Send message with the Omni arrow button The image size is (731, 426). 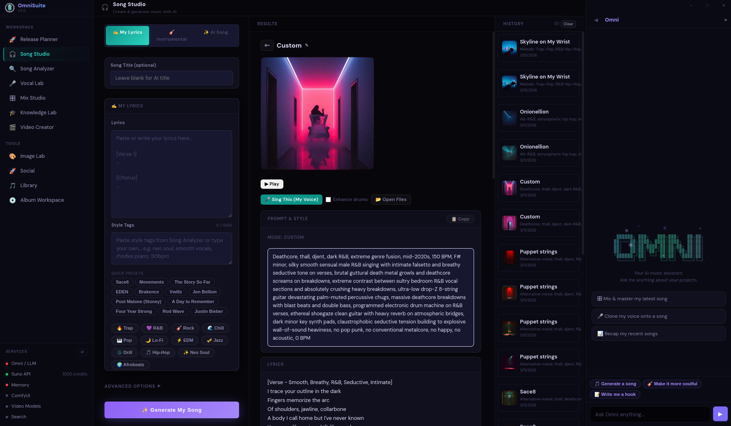(720, 414)
